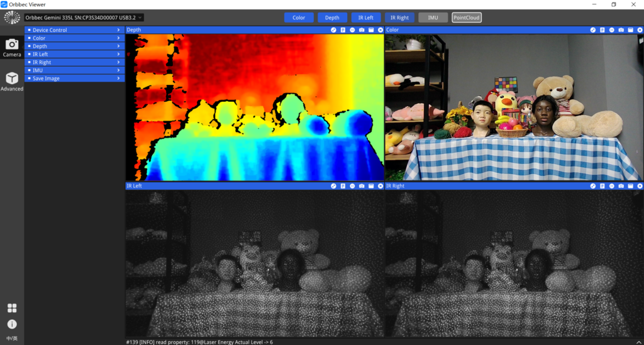Expand the Depth settings section

point(74,46)
